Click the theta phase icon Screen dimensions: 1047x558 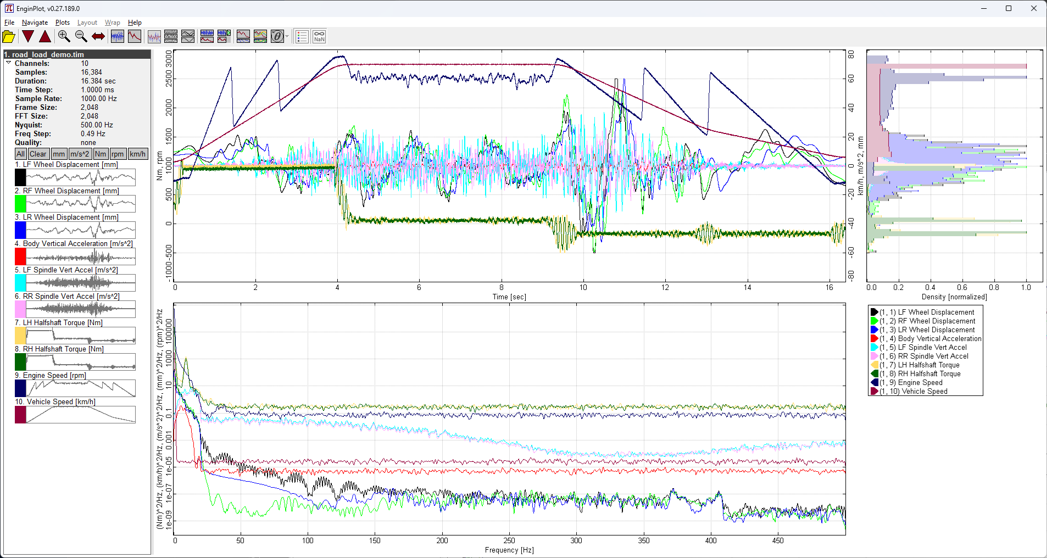tap(277, 36)
